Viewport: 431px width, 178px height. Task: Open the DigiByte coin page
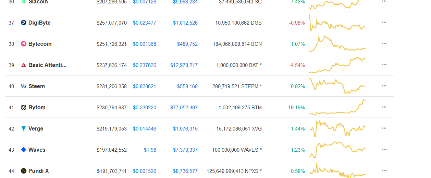tap(39, 23)
